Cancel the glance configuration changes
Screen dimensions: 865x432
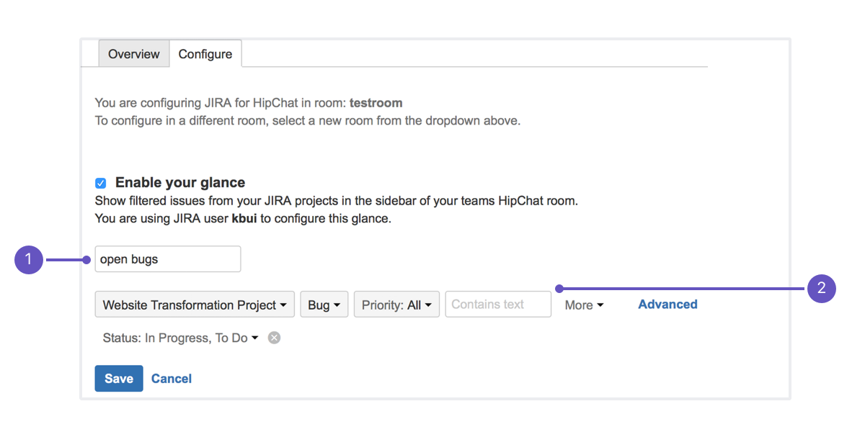tap(172, 379)
